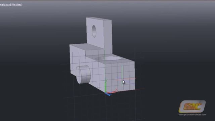Pick the large round recess on the block top
The height and width of the screenshot is (121, 215).
pos(108,58)
